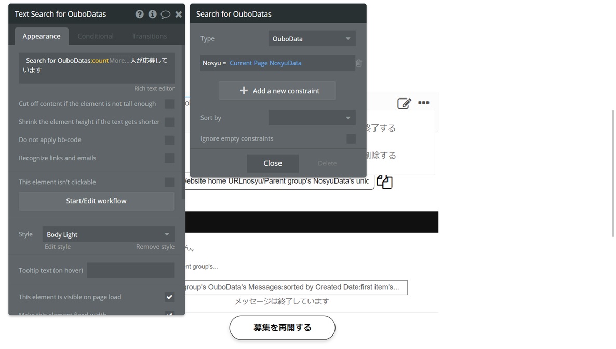616x349 pixels.
Task: Click the 削除する menu item on page
Action: coord(381,155)
